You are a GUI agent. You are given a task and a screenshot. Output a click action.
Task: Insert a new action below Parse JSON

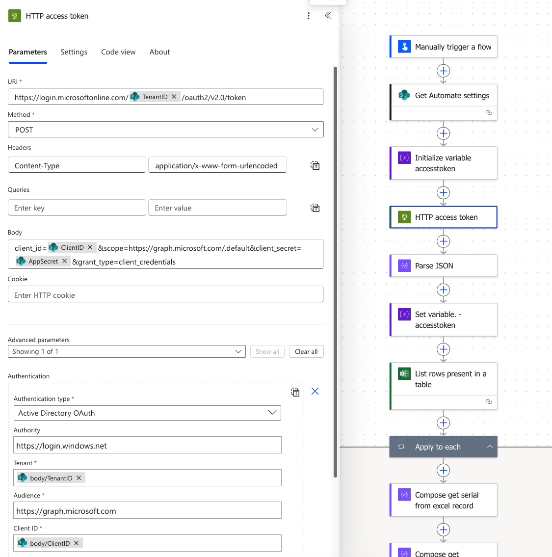point(443,290)
